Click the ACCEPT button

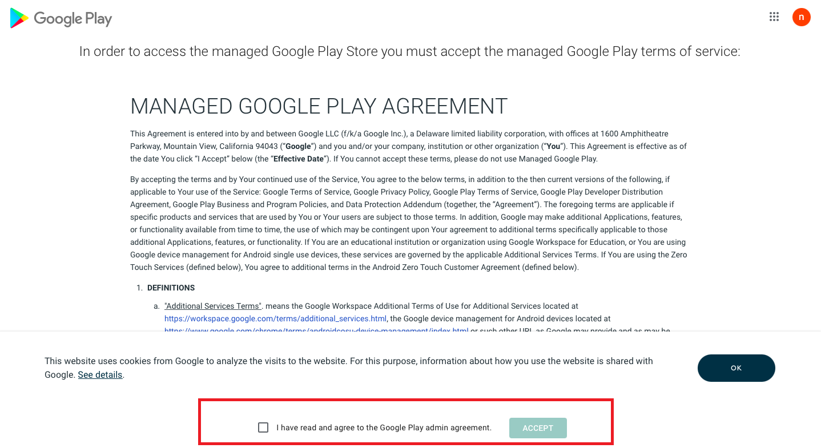click(538, 428)
